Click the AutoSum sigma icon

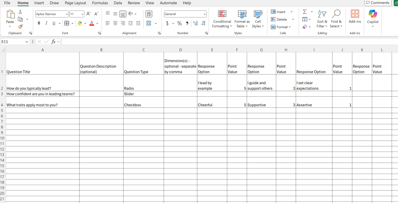click(305, 12)
